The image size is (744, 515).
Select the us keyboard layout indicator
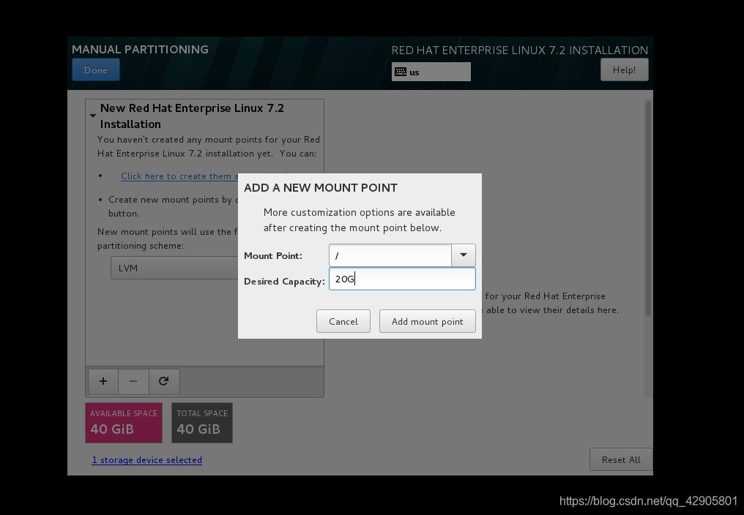tap(431, 72)
